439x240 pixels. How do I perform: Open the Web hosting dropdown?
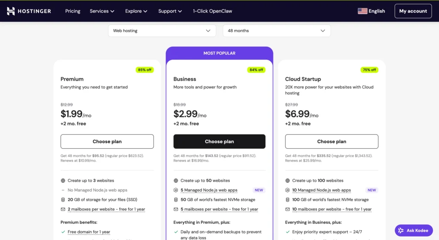click(x=162, y=31)
